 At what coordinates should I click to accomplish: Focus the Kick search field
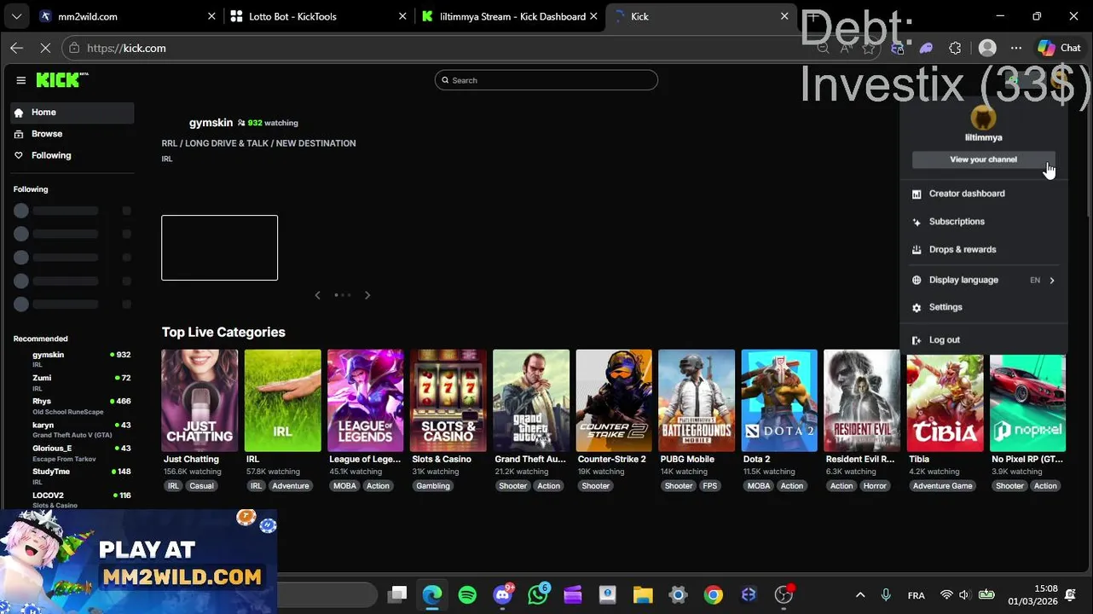pos(546,80)
